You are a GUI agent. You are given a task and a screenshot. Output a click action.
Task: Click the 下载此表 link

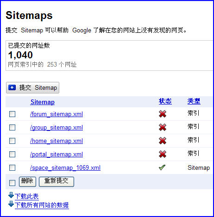click(27, 196)
